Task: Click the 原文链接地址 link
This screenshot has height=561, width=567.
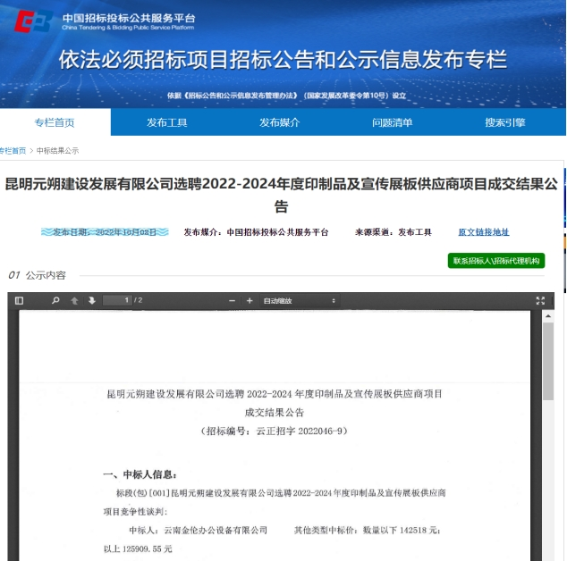Action: 484,232
